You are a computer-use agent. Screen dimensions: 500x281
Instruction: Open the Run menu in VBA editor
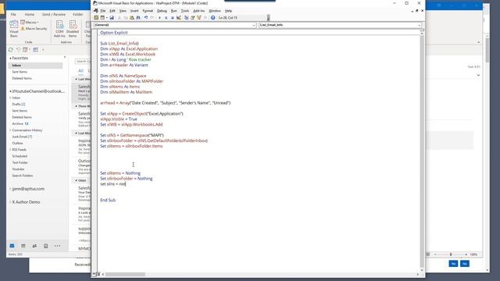(x=173, y=11)
